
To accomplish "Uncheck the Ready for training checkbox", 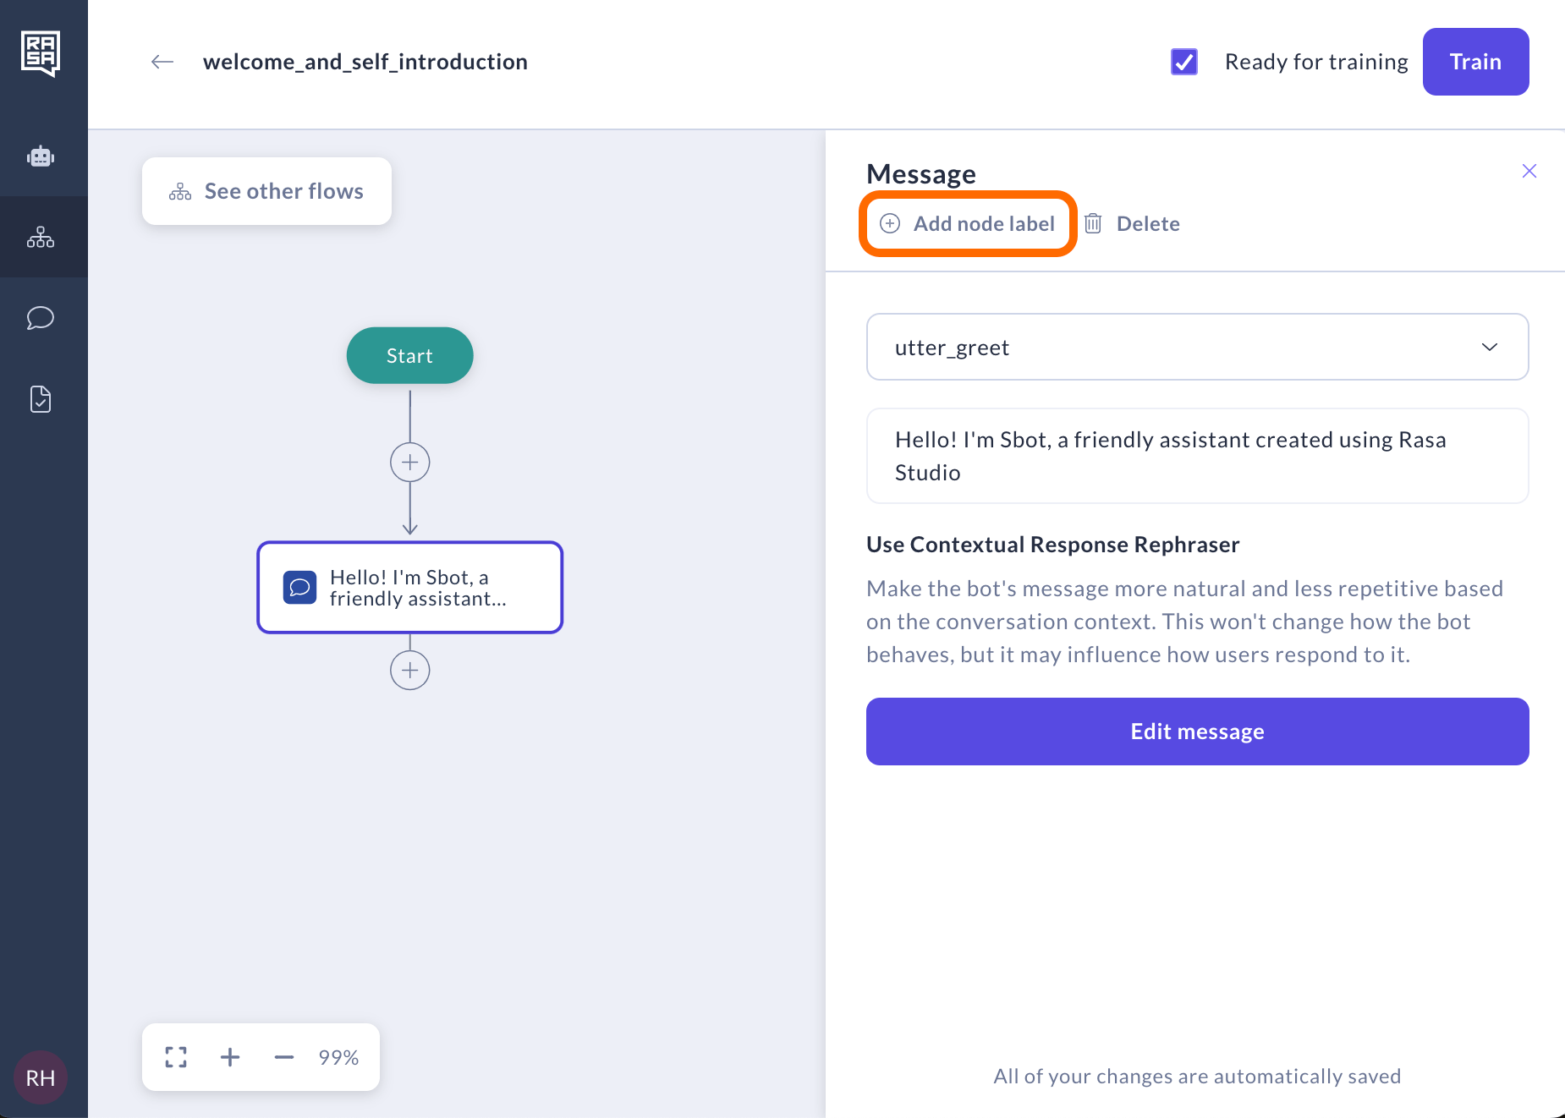I will tap(1184, 62).
